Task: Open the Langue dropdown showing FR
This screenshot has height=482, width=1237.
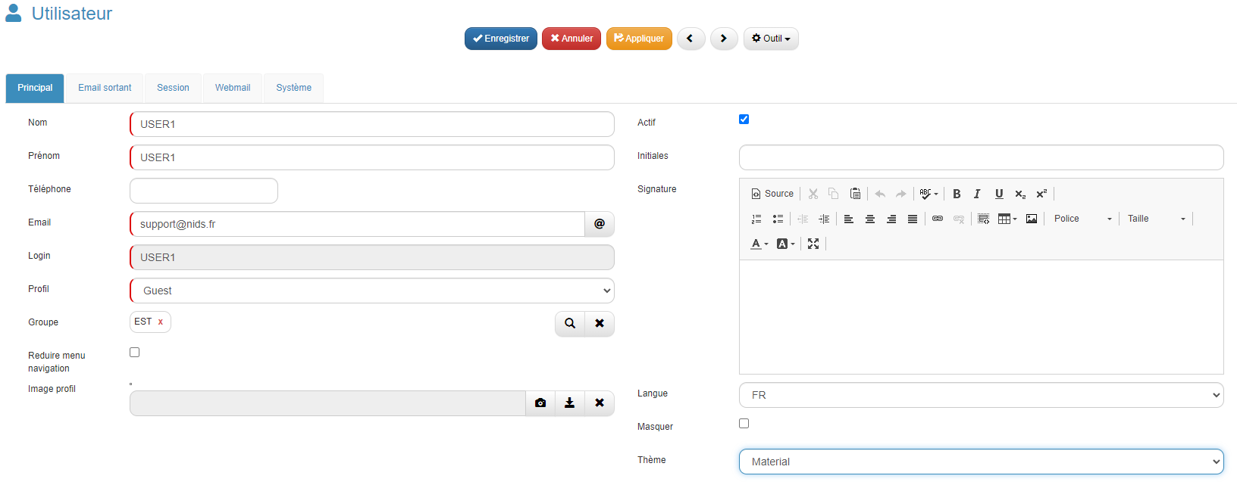Action: [982, 395]
